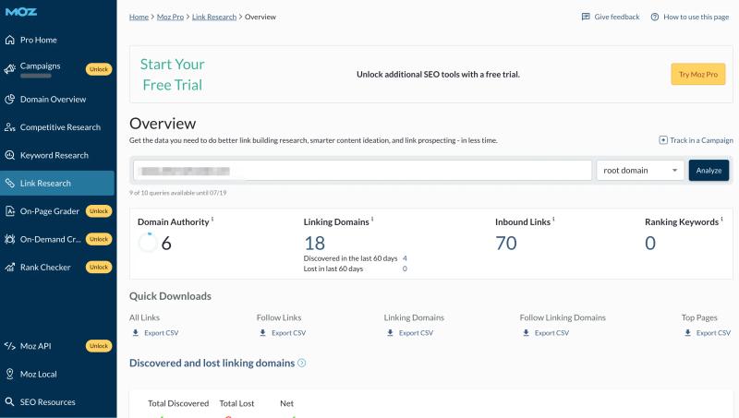This screenshot has width=739, height=418.
Task: Click the Ranking Keywords info icon
Action: [x=721, y=219]
